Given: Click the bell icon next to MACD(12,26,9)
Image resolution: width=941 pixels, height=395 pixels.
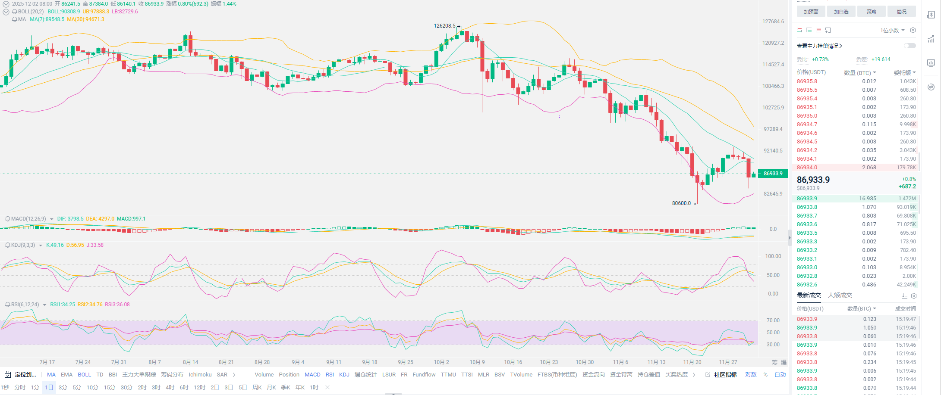Looking at the screenshot, I should [7, 219].
